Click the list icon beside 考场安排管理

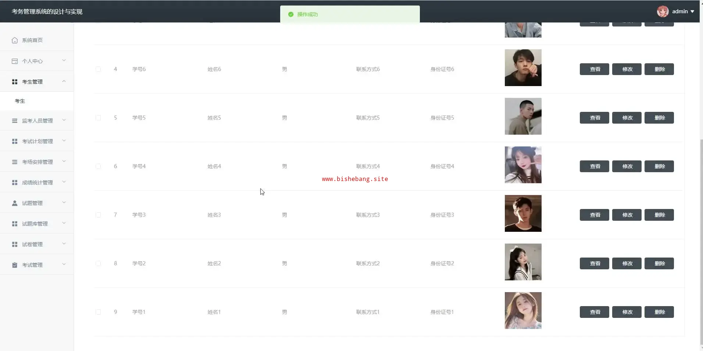15,162
